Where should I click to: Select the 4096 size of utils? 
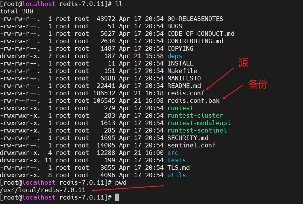click(x=108, y=175)
